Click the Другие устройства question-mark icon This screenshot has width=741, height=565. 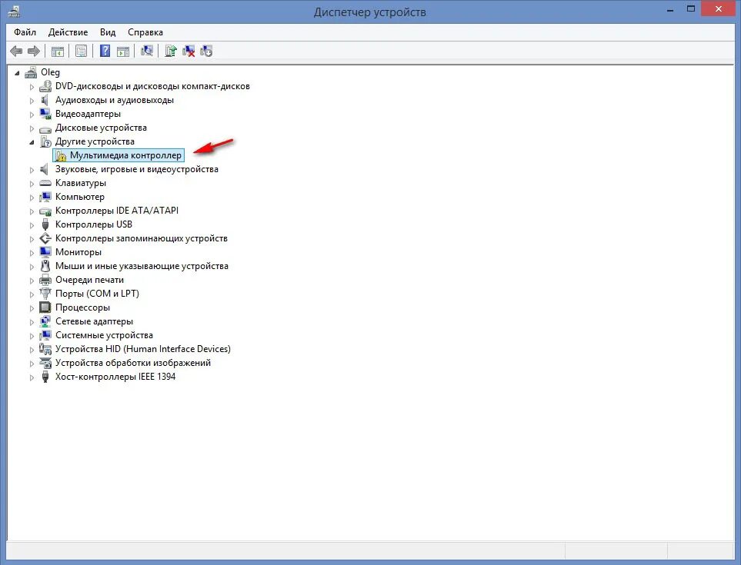(x=45, y=141)
